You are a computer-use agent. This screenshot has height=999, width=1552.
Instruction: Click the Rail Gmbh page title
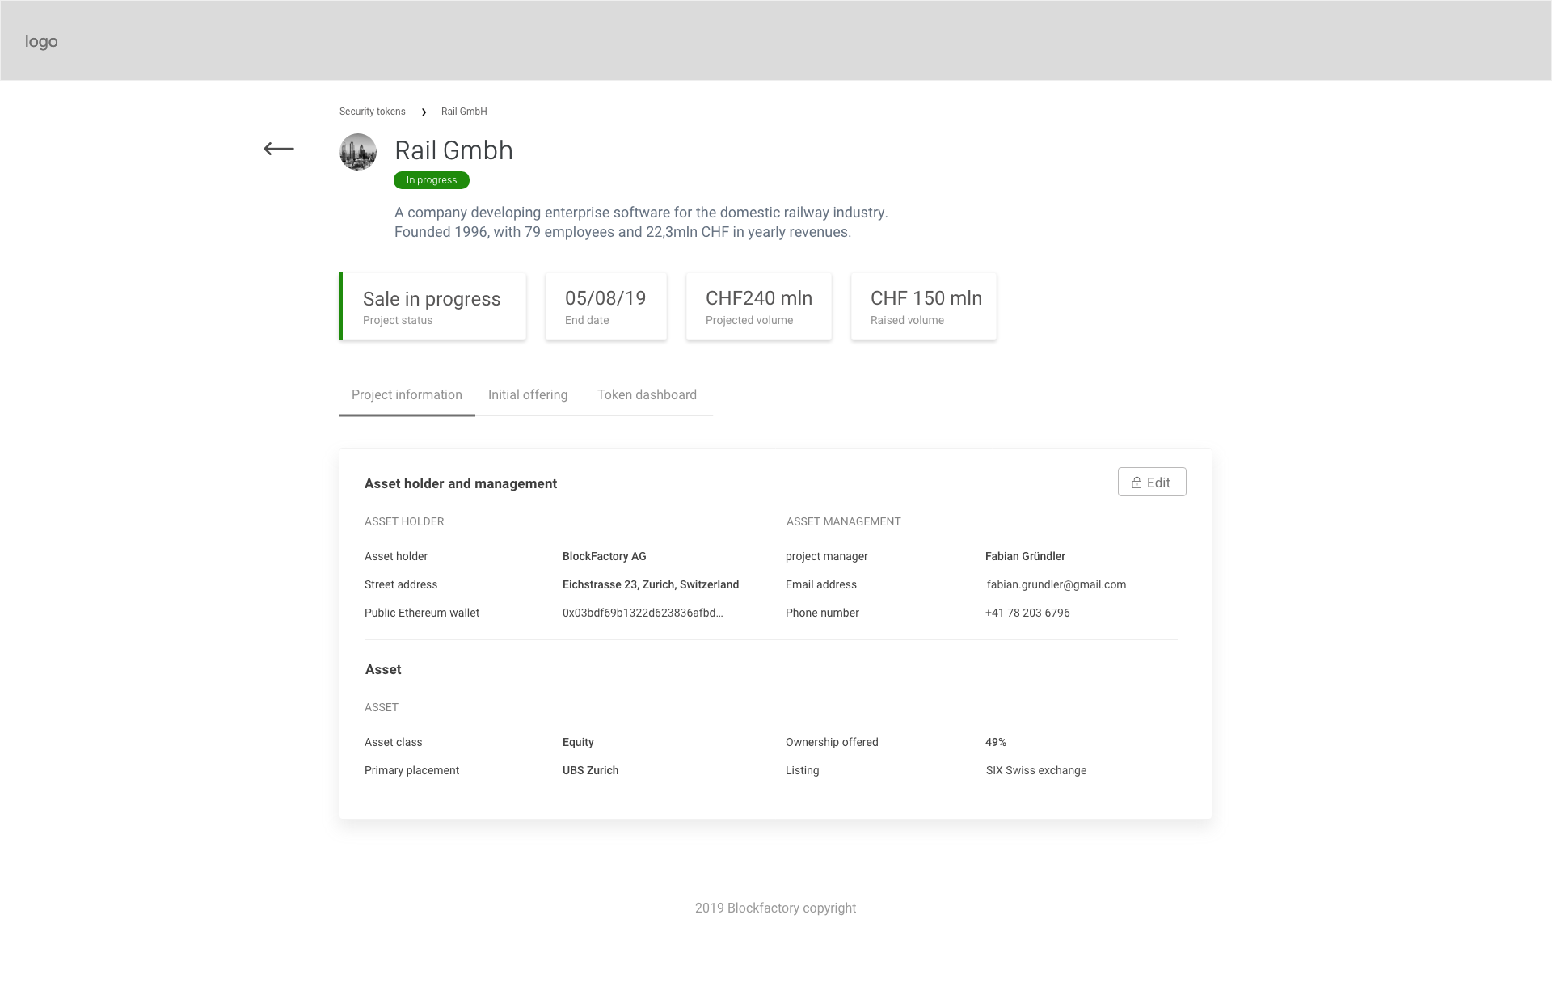pos(453,150)
